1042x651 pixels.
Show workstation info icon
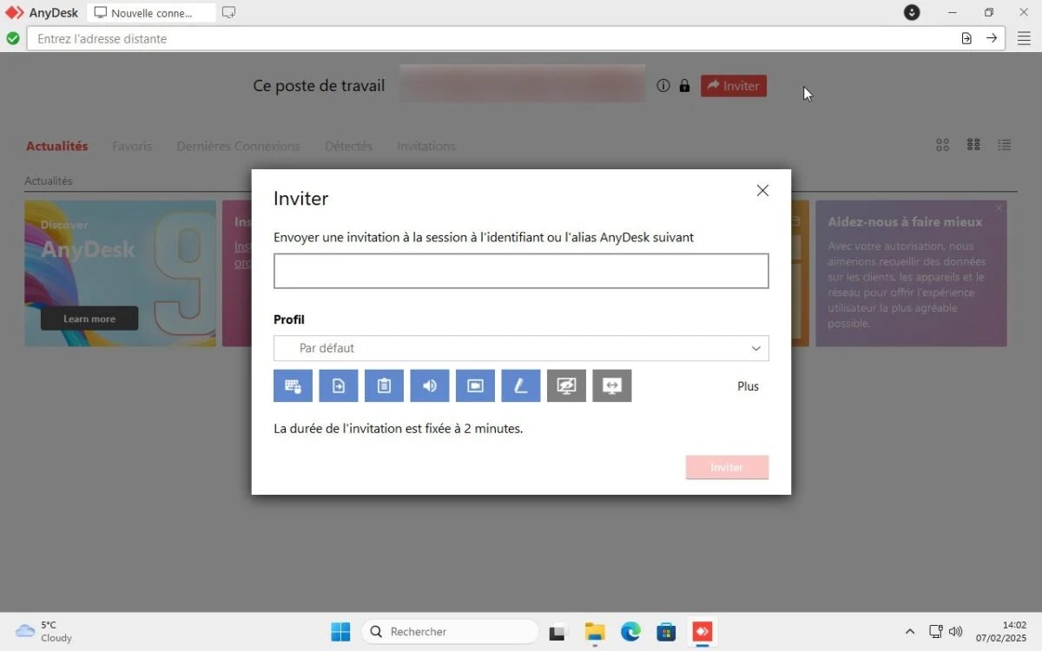(663, 86)
